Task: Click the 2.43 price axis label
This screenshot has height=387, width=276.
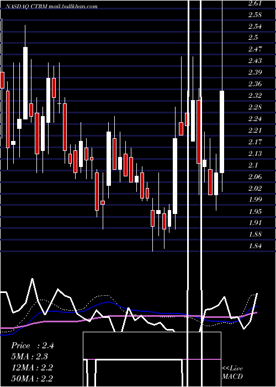Action: [255, 61]
